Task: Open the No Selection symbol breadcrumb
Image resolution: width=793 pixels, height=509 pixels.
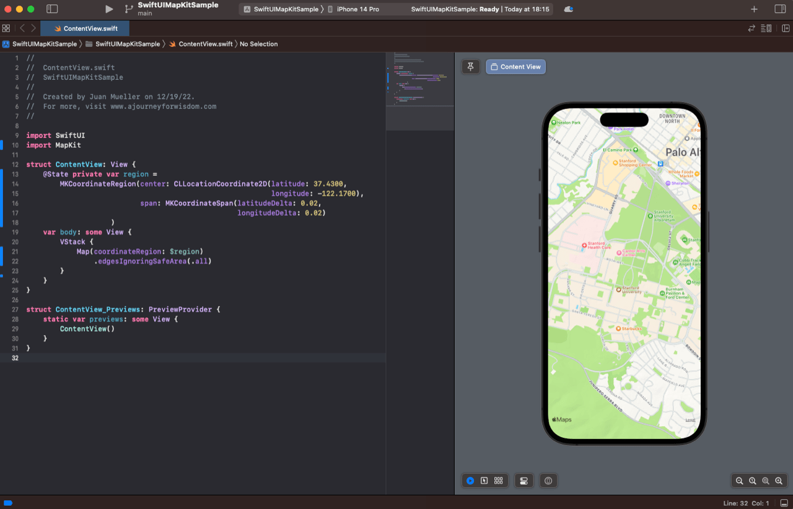Action: (x=258, y=44)
